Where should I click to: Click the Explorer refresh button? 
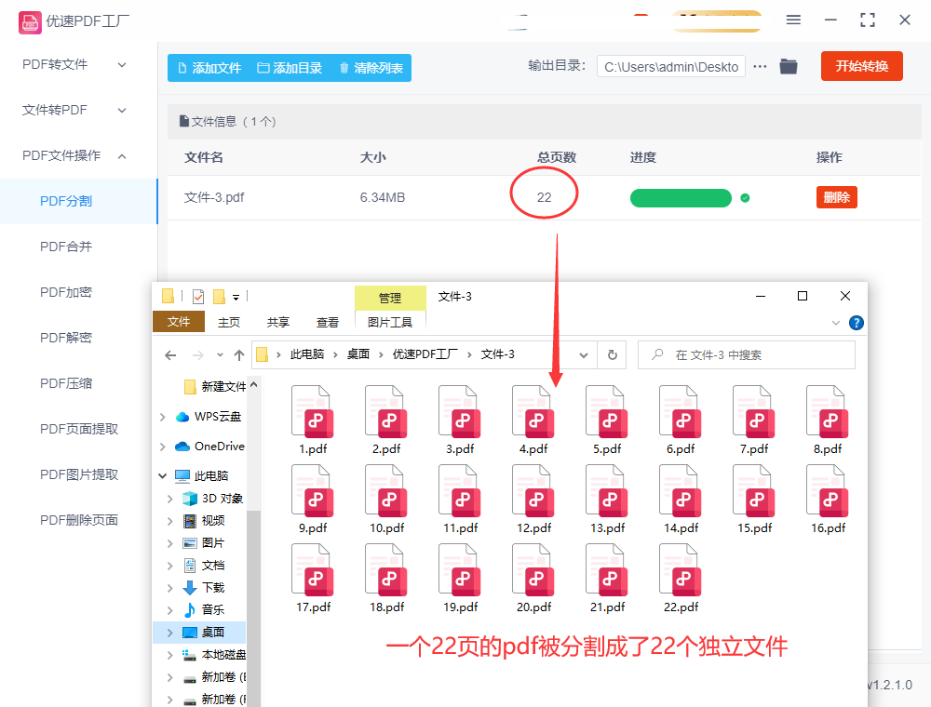(x=613, y=354)
